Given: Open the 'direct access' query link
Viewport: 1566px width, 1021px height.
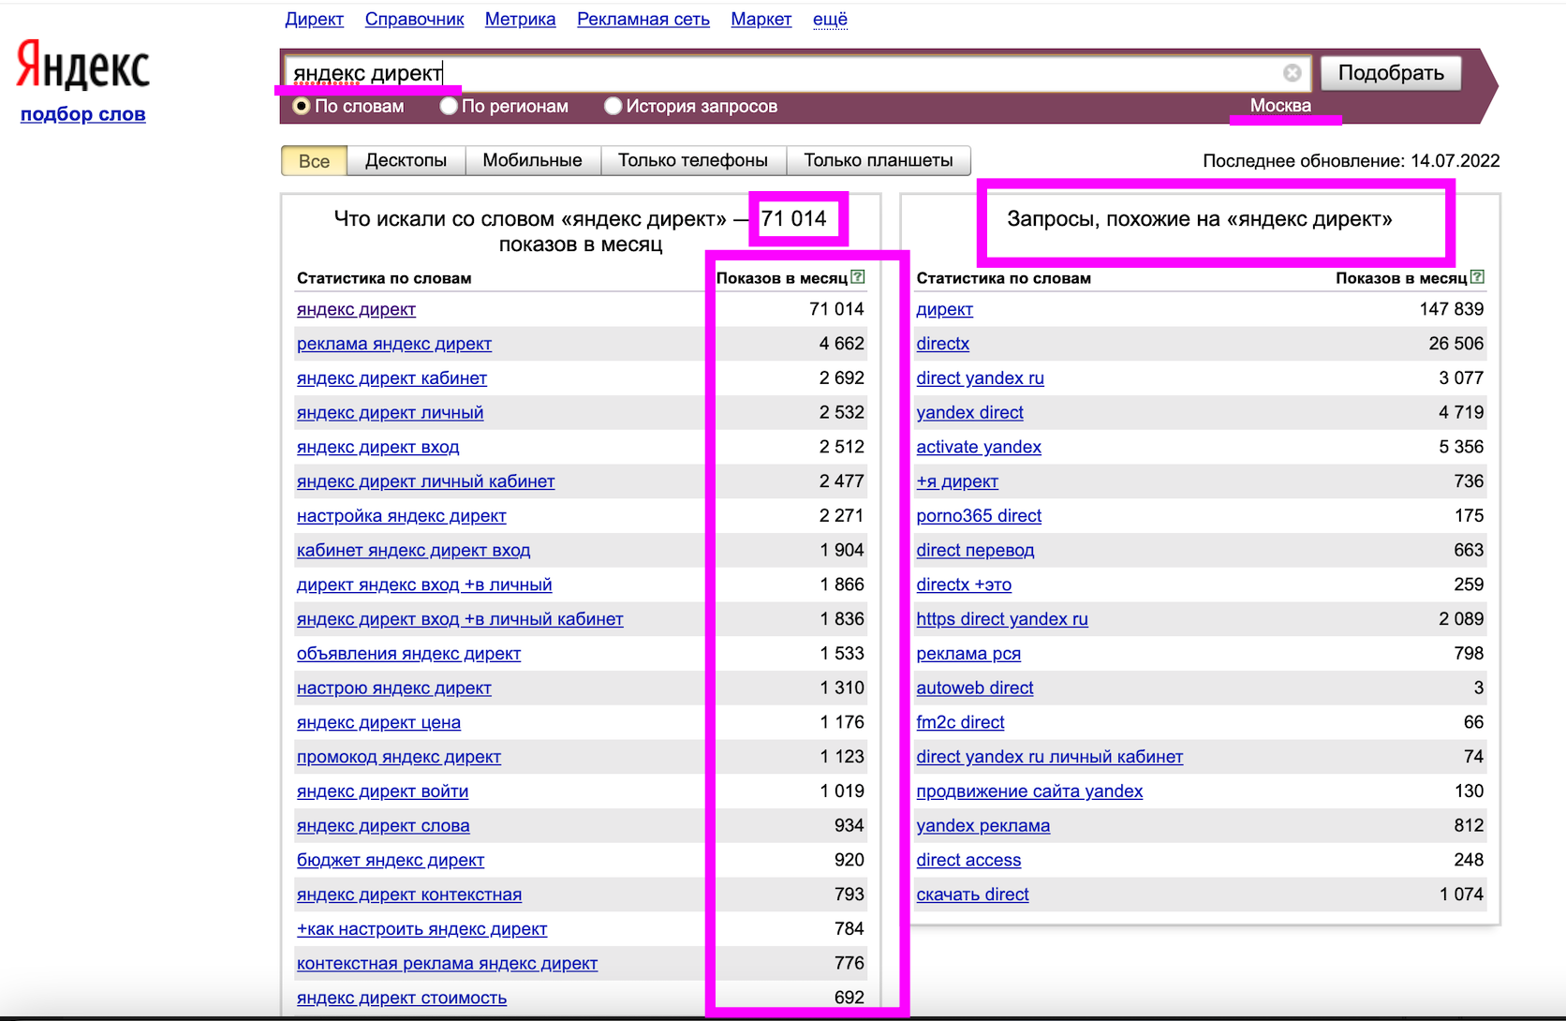Looking at the screenshot, I should coord(968,860).
